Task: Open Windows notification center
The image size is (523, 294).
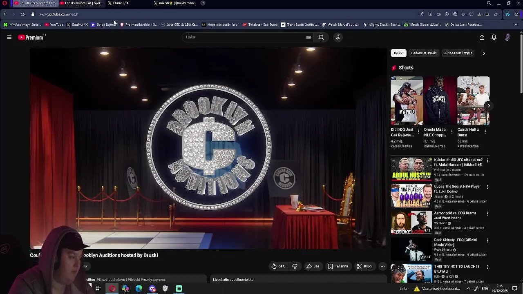Action: (x=515, y=289)
